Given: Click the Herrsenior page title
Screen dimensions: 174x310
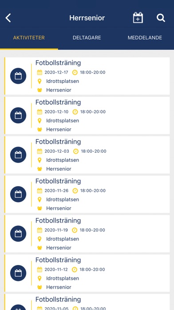Looking at the screenshot, I should (87, 18).
